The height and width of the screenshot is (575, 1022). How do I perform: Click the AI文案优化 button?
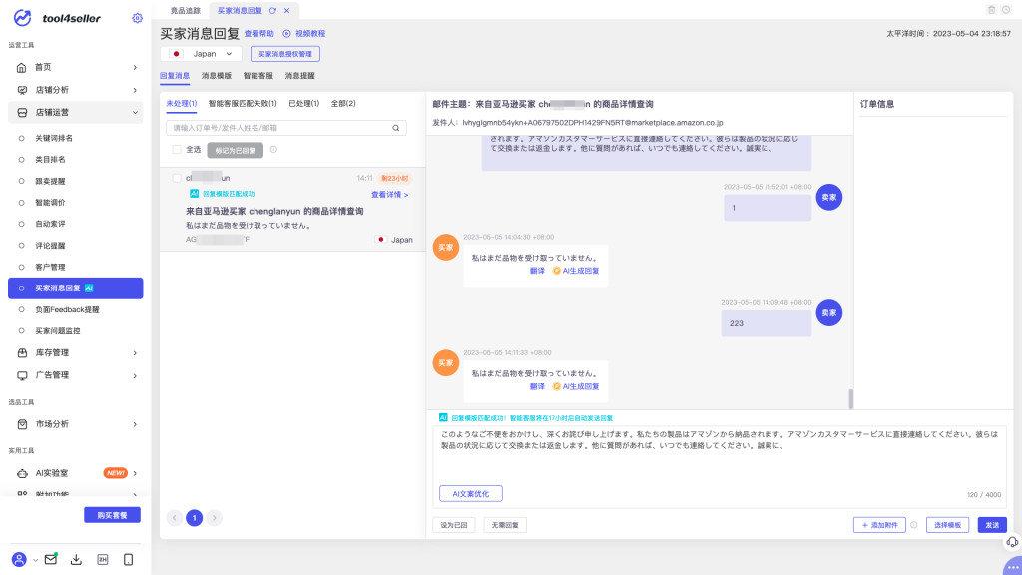point(471,493)
